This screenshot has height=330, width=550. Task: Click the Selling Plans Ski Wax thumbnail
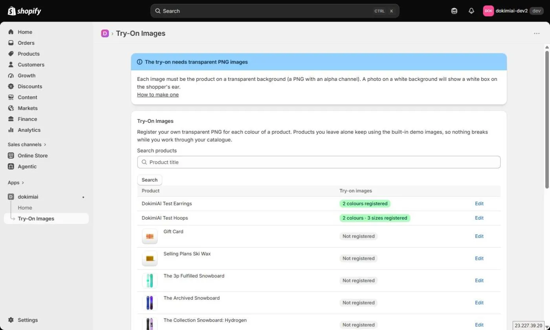pos(150,259)
